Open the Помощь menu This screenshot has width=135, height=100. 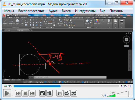pyautogui.click(x=116, y=11)
